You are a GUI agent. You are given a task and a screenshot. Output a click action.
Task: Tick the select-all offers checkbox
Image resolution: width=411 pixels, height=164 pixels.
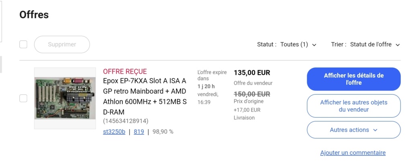(x=23, y=45)
